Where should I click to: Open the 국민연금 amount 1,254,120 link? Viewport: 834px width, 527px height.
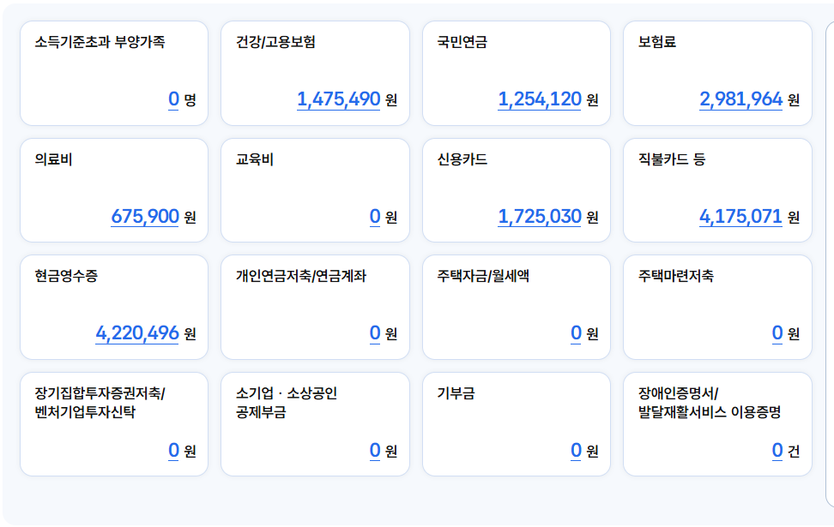540,99
